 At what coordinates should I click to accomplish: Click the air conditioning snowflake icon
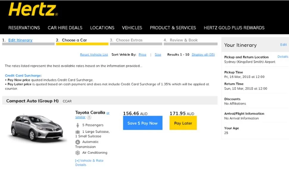pyautogui.click(x=78, y=153)
